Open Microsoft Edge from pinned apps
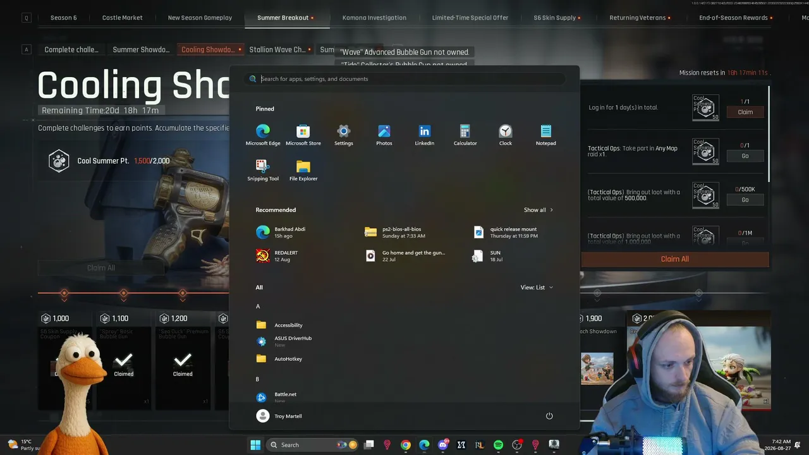Viewport: 809px width, 455px height. tap(263, 135)
